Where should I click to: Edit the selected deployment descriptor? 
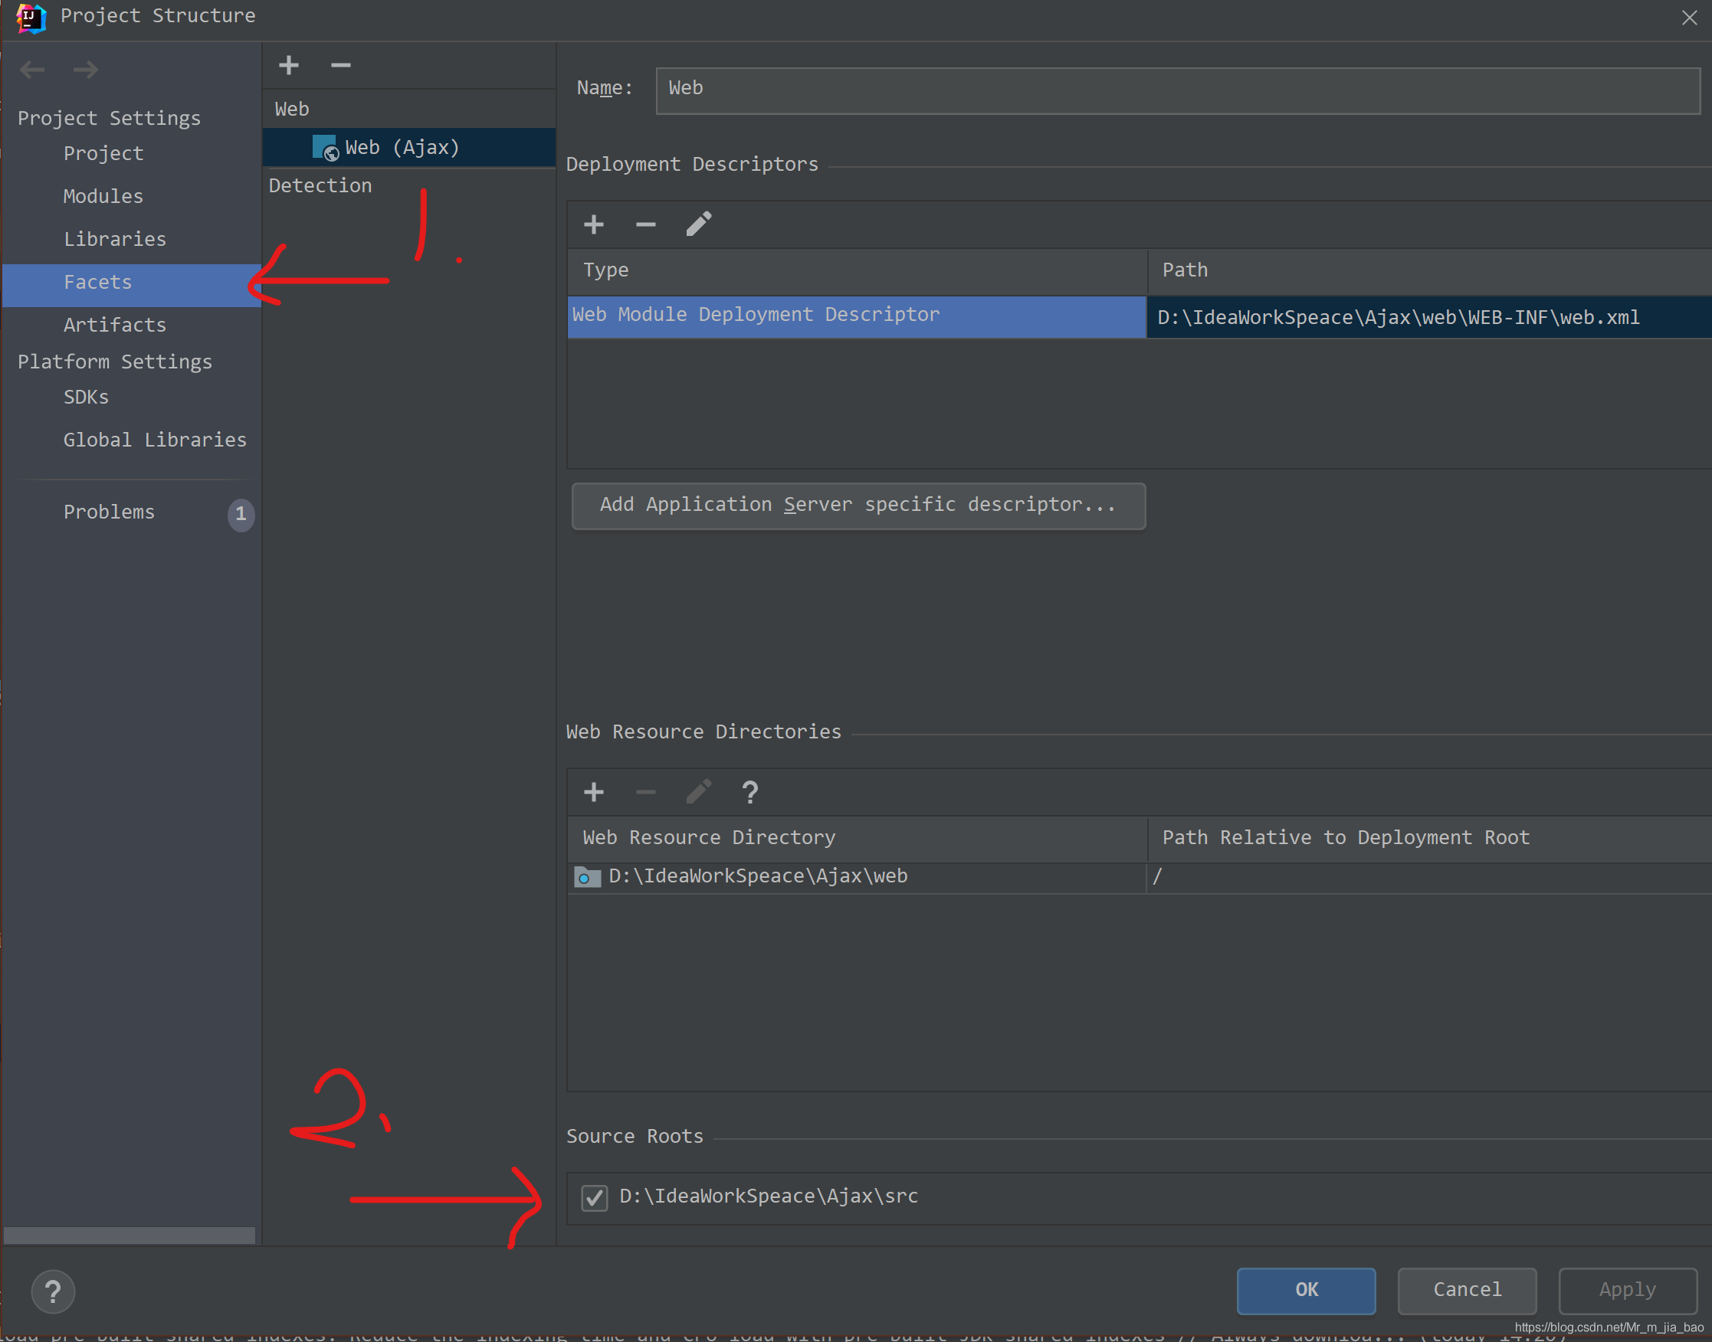click(698, 224)
